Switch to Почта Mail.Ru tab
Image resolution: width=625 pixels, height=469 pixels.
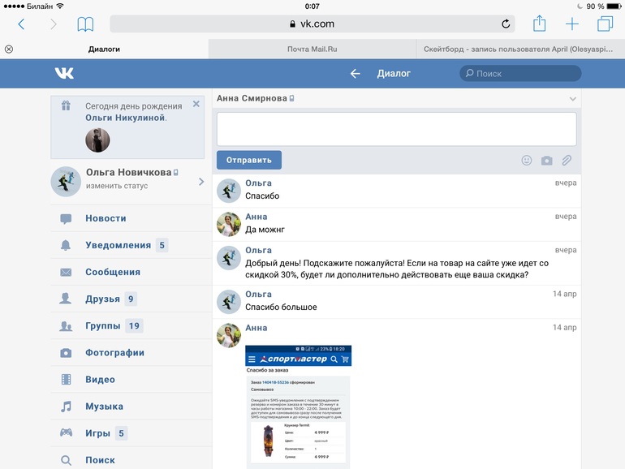coord(312,49)
